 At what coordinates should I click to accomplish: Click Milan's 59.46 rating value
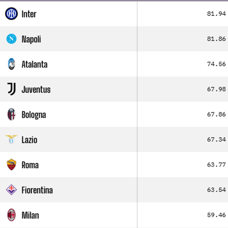[x=216, y=215]
